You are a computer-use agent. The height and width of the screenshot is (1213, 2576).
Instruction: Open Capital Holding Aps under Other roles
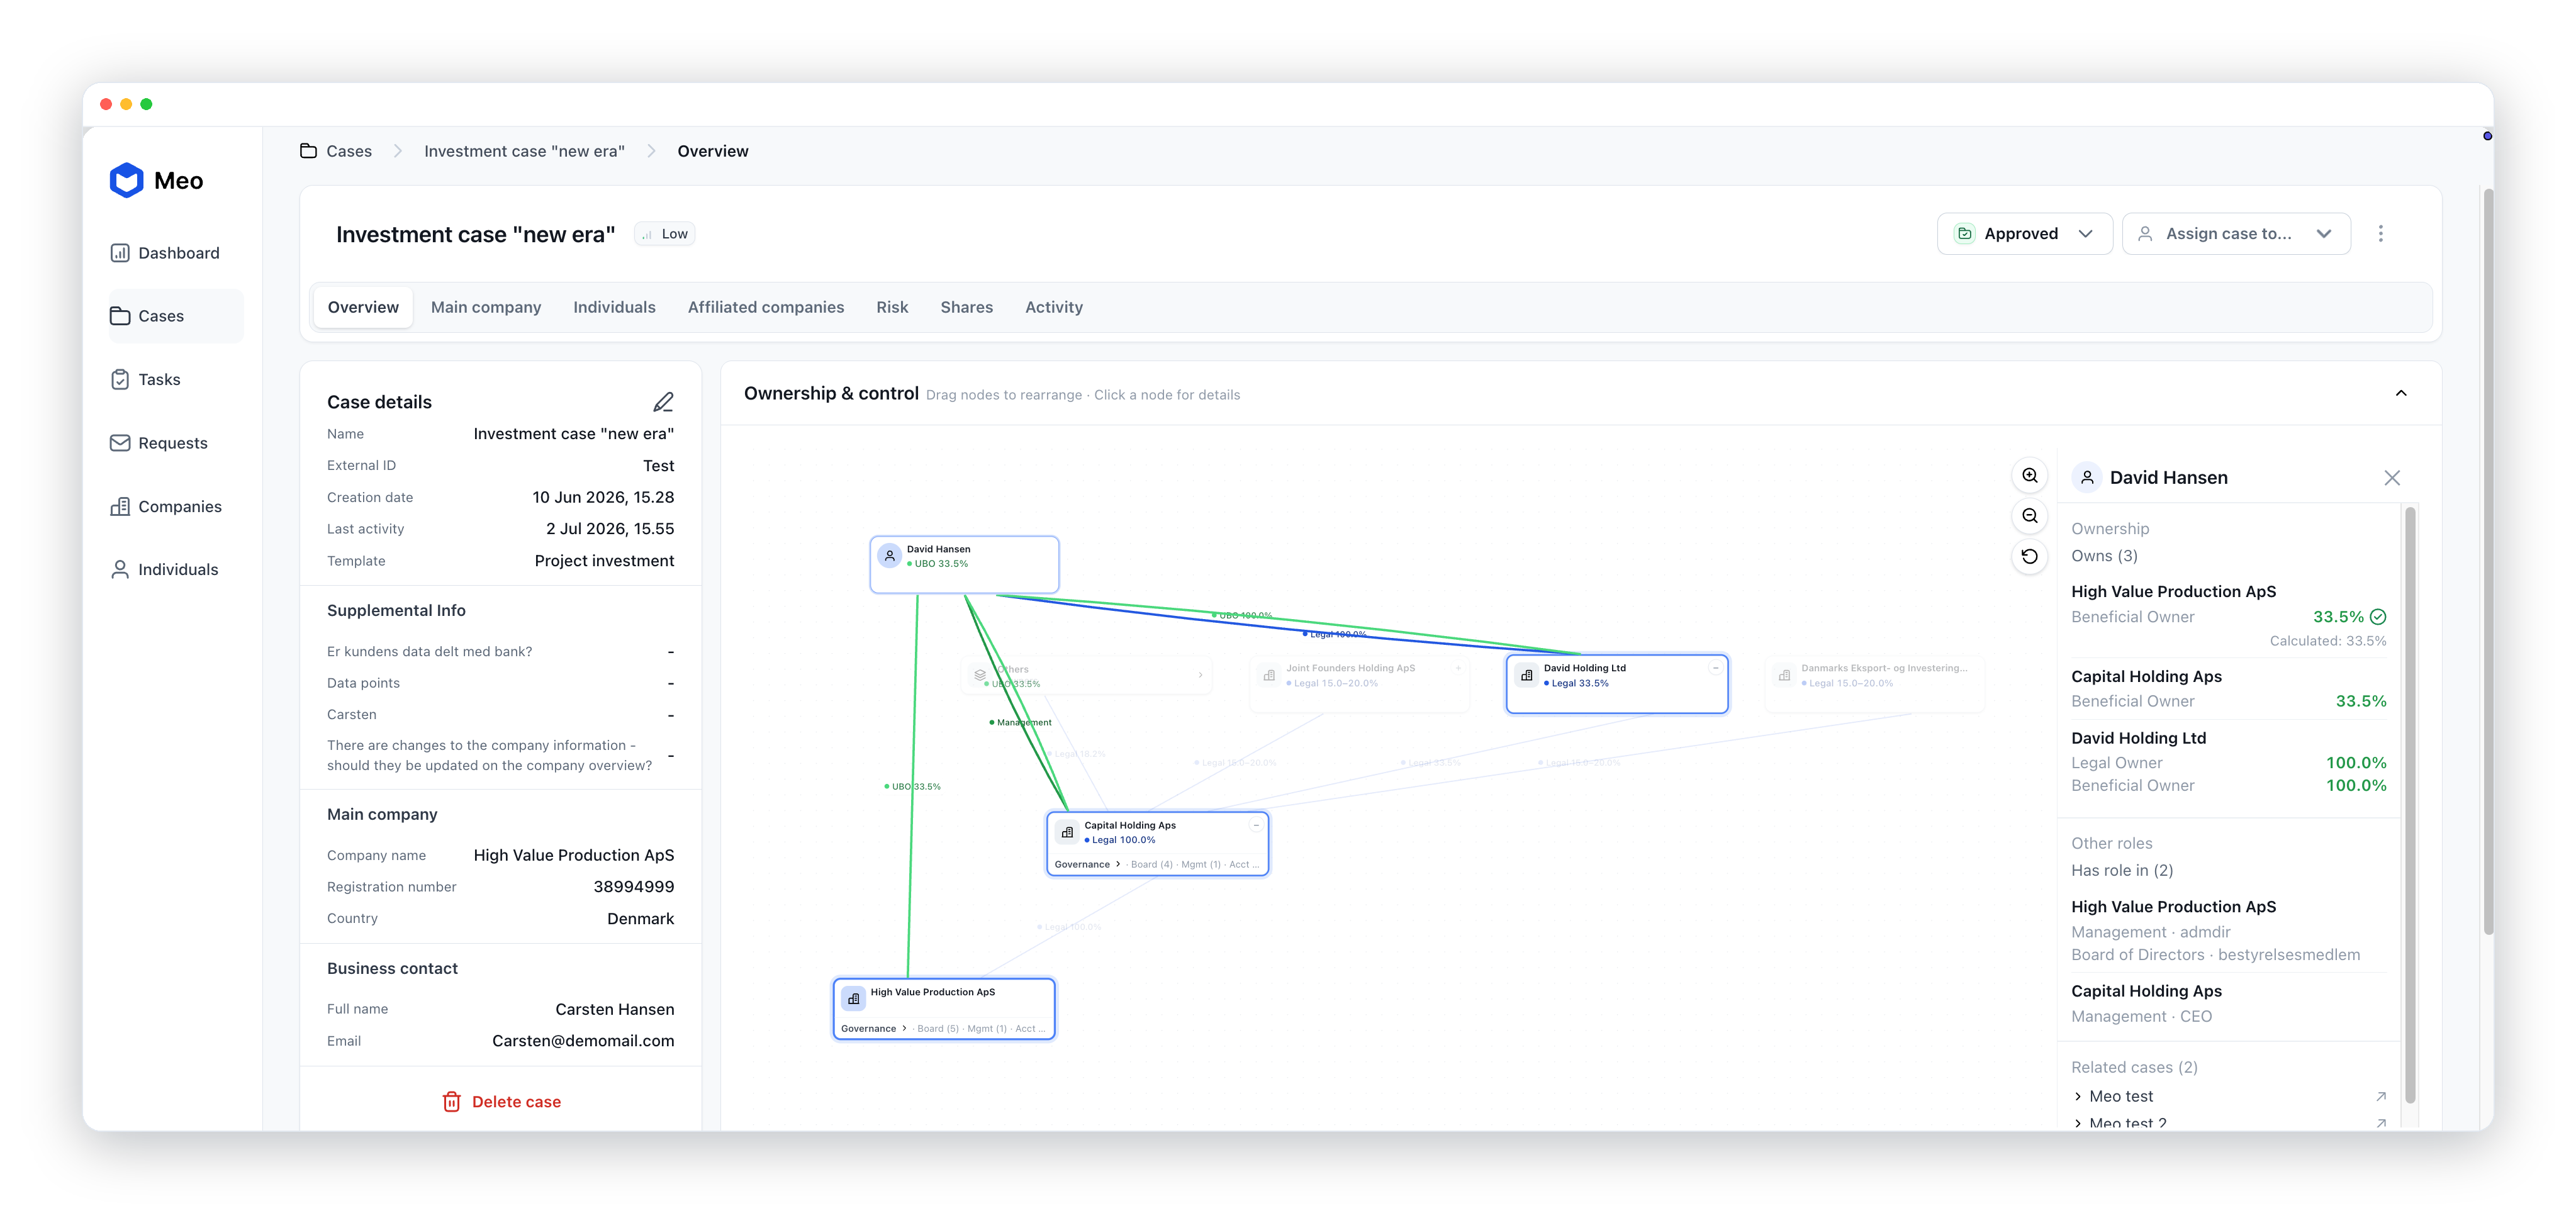click(x=2146, y=991)
